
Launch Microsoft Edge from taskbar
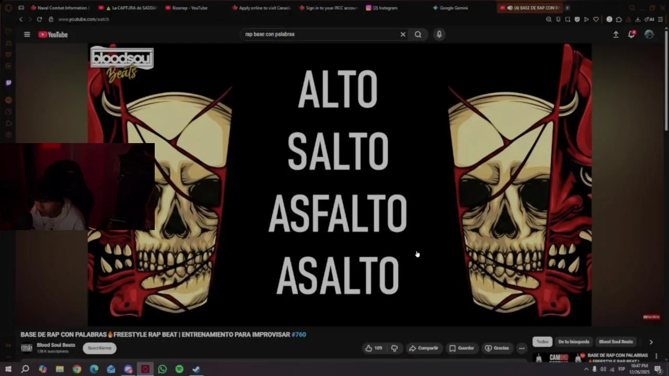pyautogui.click(x=94, y=369)
